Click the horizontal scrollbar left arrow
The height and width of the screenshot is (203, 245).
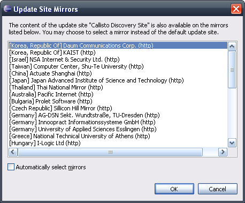click(x=13, y=152)
